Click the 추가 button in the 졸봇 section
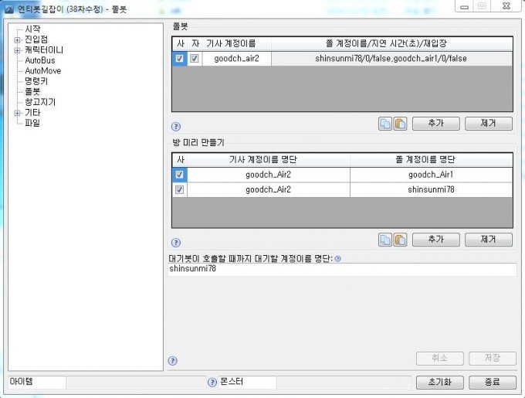 click(x=436, y=124)
